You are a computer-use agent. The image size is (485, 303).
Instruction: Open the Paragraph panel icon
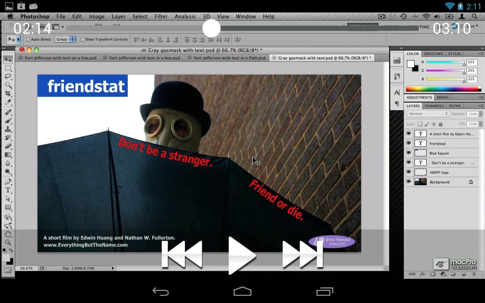point(397,103)
